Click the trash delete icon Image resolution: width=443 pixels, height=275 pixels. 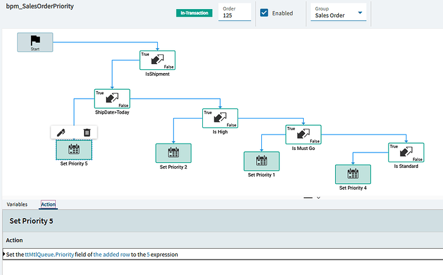87,132
